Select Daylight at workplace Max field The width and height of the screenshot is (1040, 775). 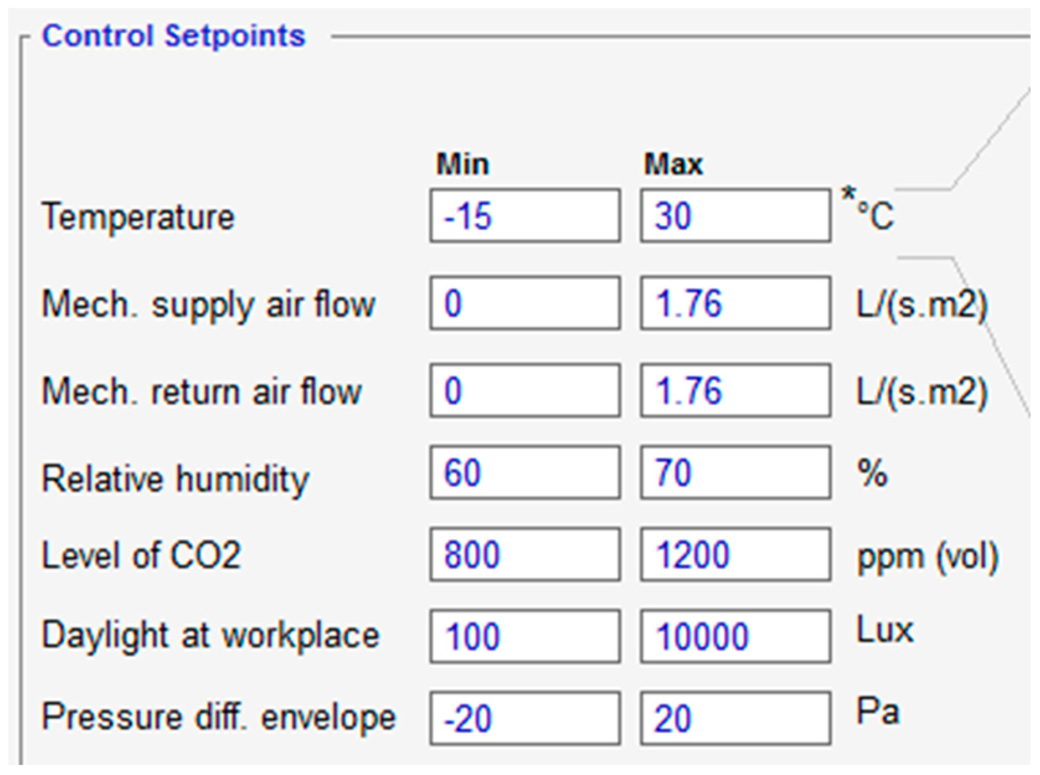[x=736, y=636]
